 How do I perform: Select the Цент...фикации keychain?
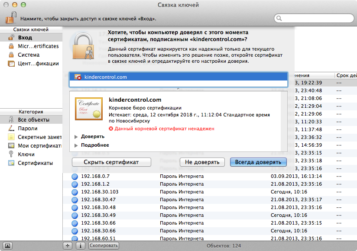(x=31, y=64)
